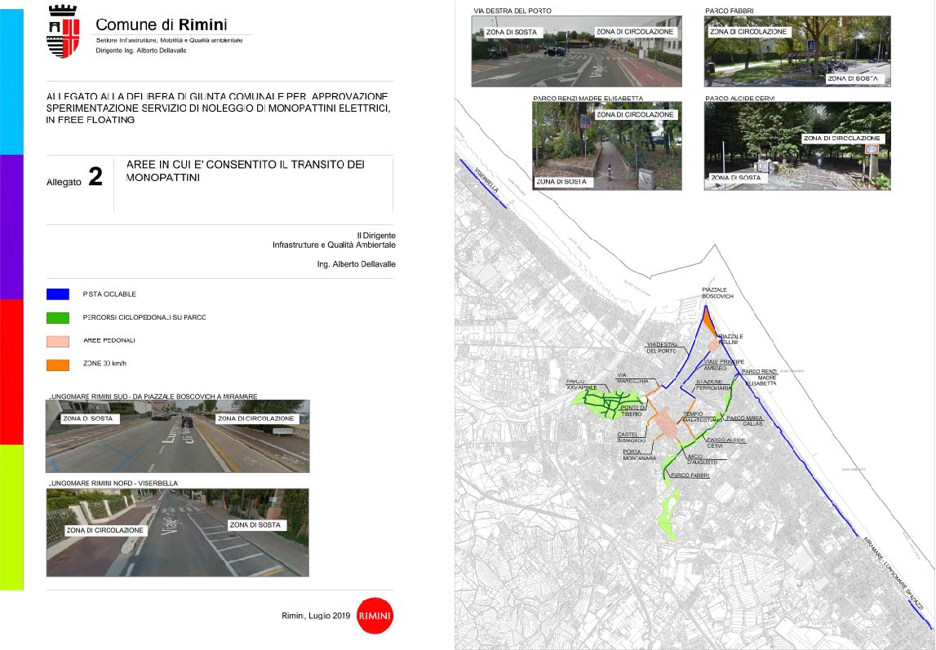Screen dimensions: 936x650
Task: Click the "Il Dirigente" signature line
Action: (x=376, y=236)
